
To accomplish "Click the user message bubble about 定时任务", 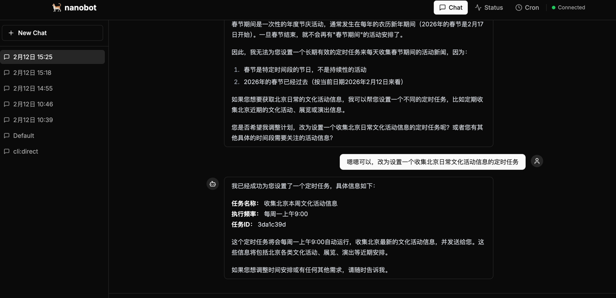I will (432, 162).
